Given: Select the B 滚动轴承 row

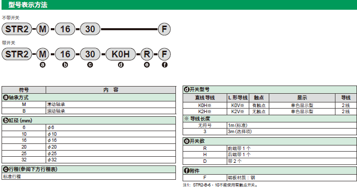Looking at the screenshot, I should 89,111.
